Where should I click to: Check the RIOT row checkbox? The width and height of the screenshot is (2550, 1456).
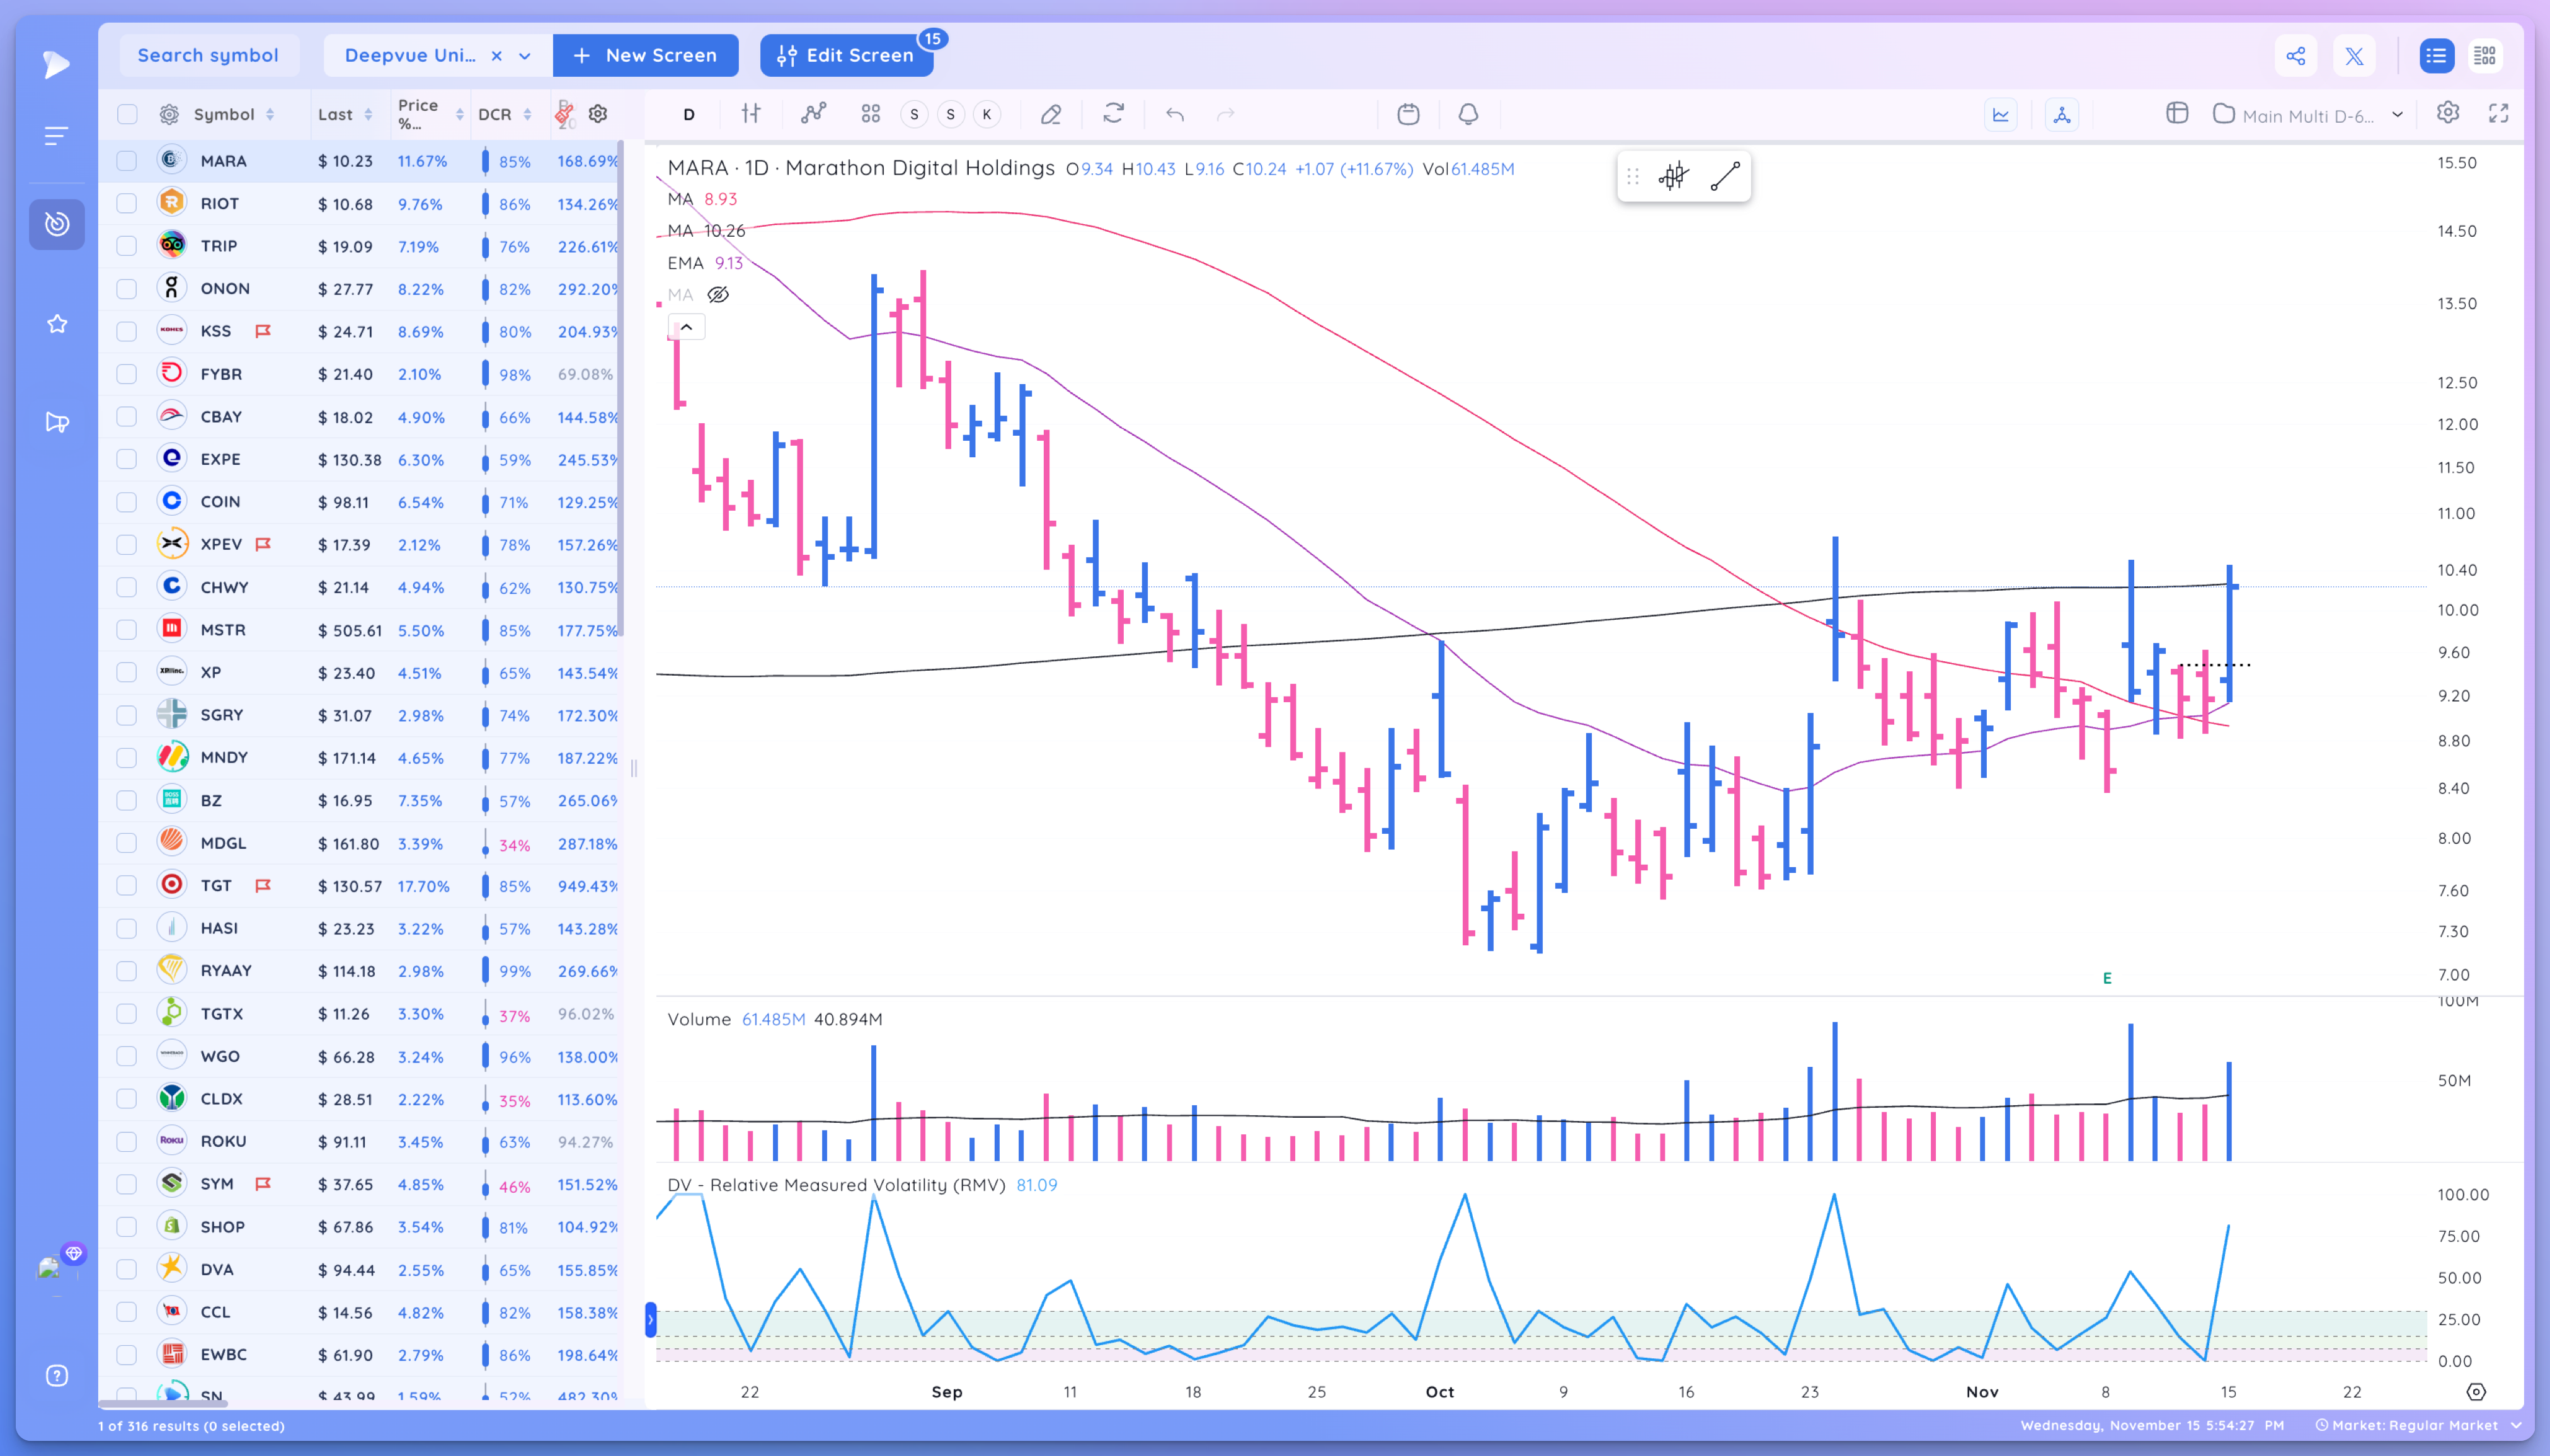pyautogui.click(x=127, y=204)
